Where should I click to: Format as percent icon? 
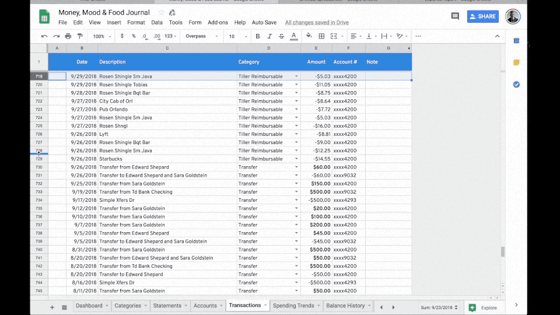click(134, 36)
